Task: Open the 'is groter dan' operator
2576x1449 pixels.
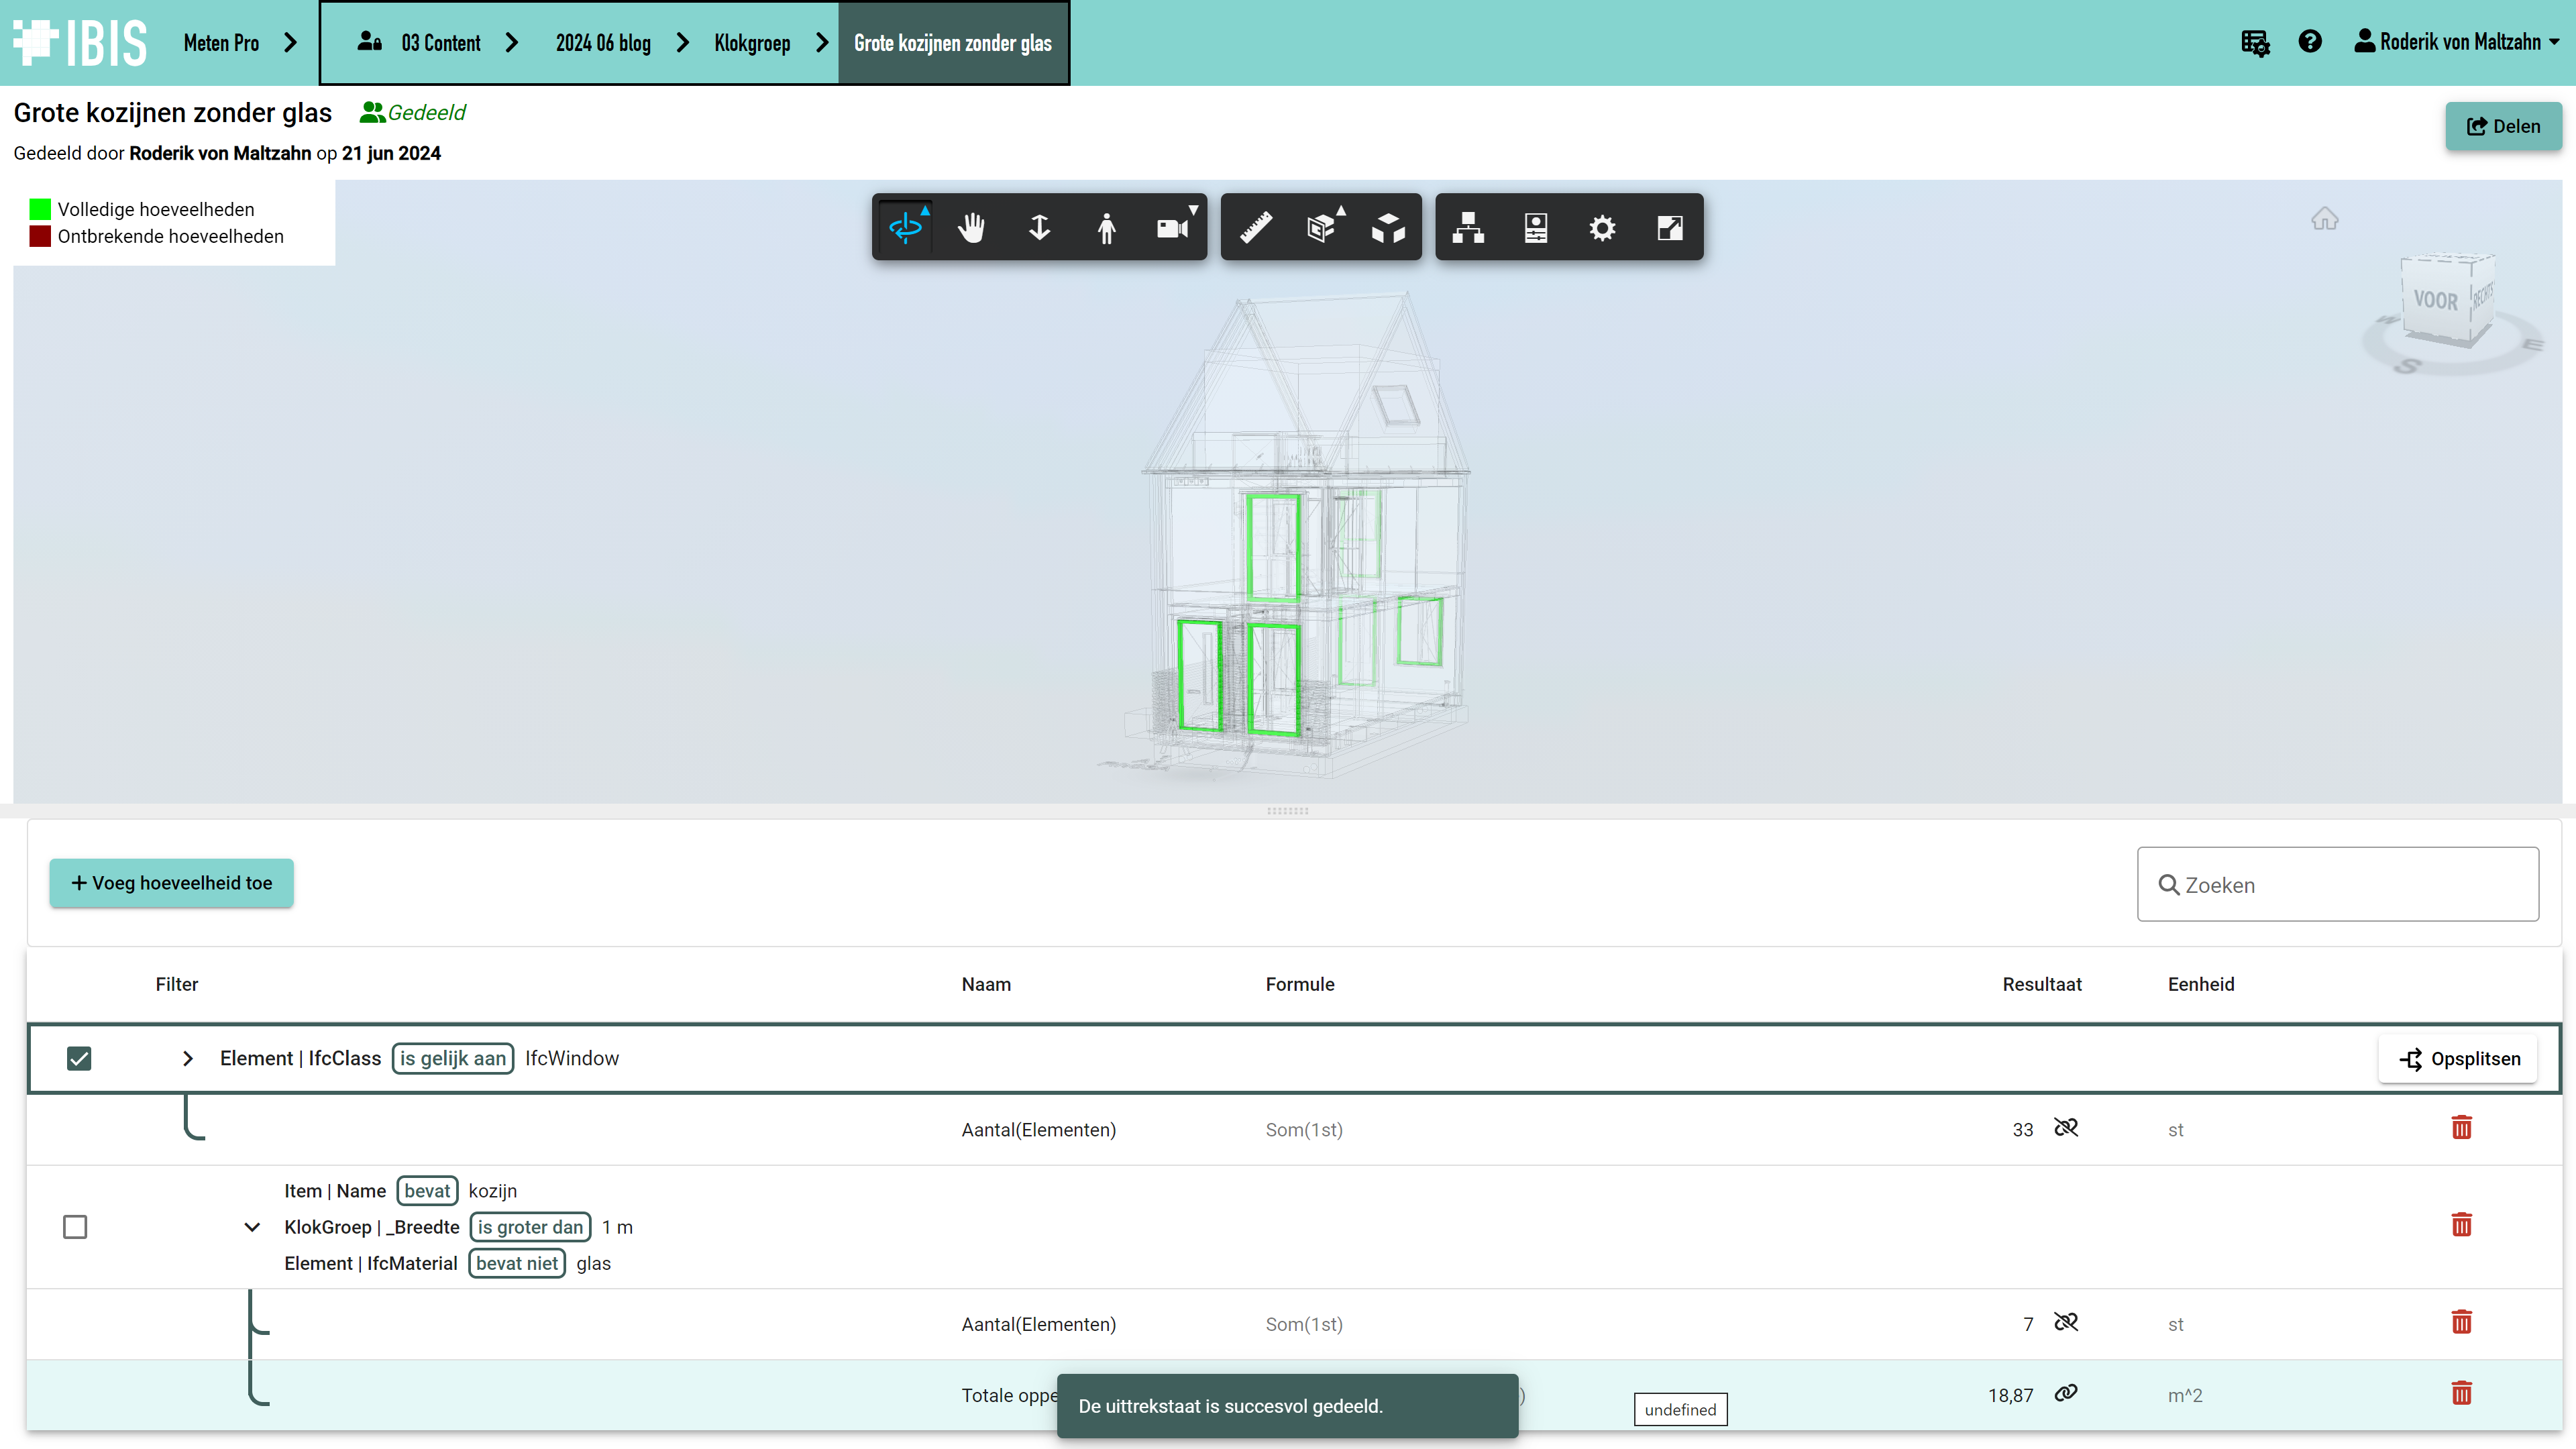Action: coord(530,1227)
